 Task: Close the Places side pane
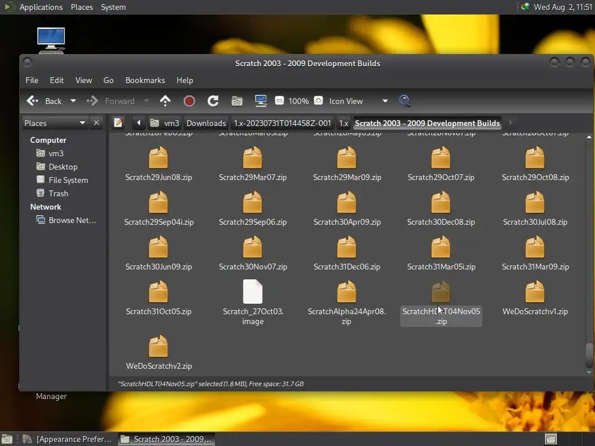(x=96, y=123)
